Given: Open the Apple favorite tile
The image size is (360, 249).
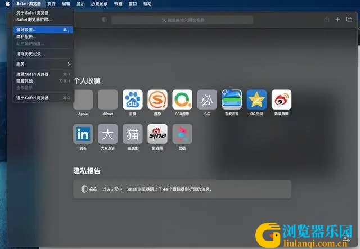Looking at the screenshot, I should (83, 99).
